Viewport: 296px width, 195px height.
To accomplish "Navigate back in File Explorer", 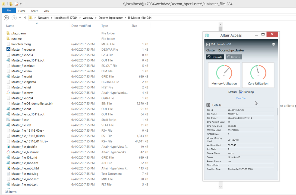I will coord(6,18).
